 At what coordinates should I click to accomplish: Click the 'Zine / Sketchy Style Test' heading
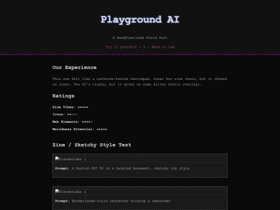coord(92,145)
